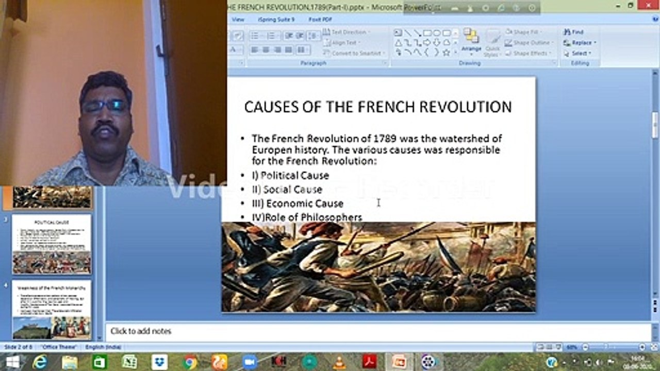Image resolution: width=660 pixels, height=371 pixels.
Task: Open Google Chrome from the taskbar
Action: pyautogui.click(x=190, y=362)
